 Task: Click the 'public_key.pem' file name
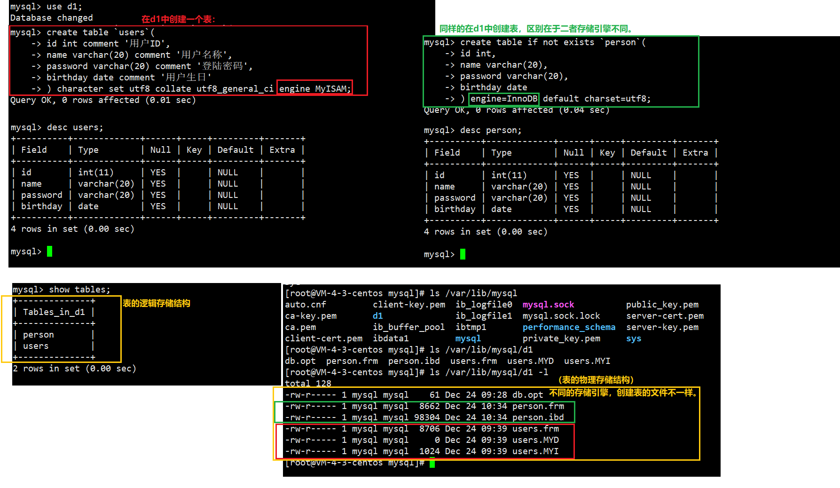[662, 305]
